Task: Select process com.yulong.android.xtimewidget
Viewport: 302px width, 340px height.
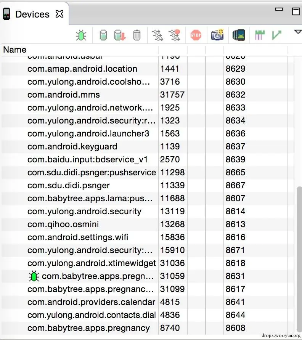Action: coord(92,263)
